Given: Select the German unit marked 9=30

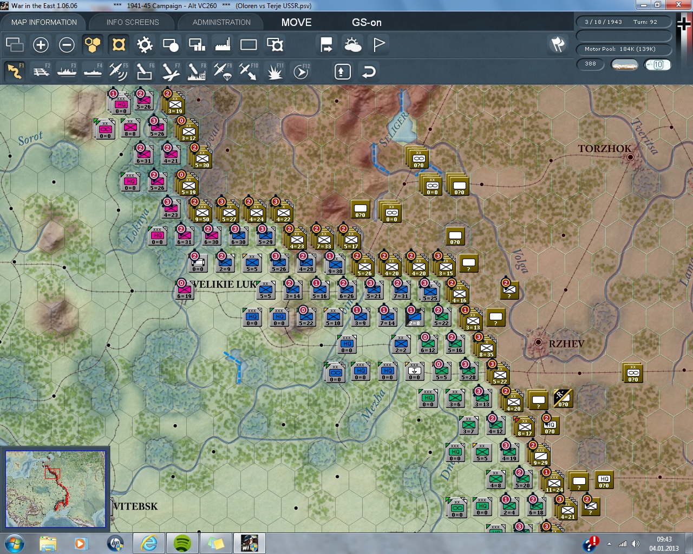Looking at the screenshot, I should [x=336, y=263].
